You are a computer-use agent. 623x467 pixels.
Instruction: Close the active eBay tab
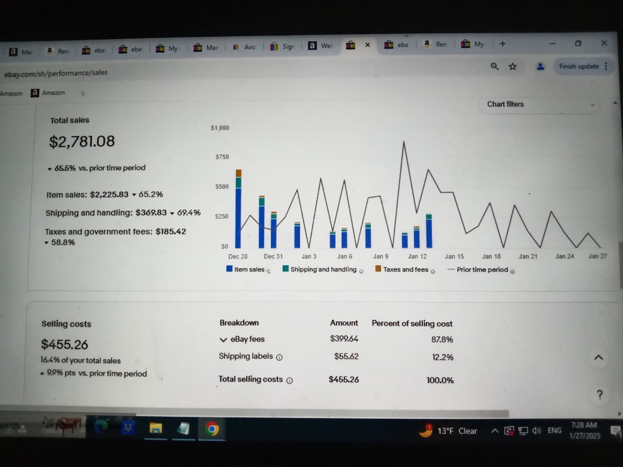(x=367, y=45)
